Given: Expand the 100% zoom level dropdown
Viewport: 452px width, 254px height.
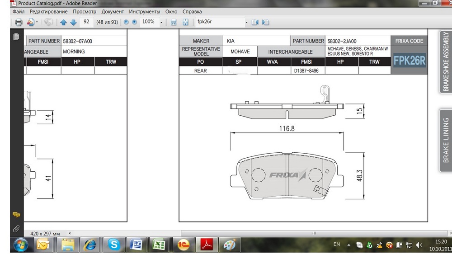Looking at the screenshot, I should point(161,22).
